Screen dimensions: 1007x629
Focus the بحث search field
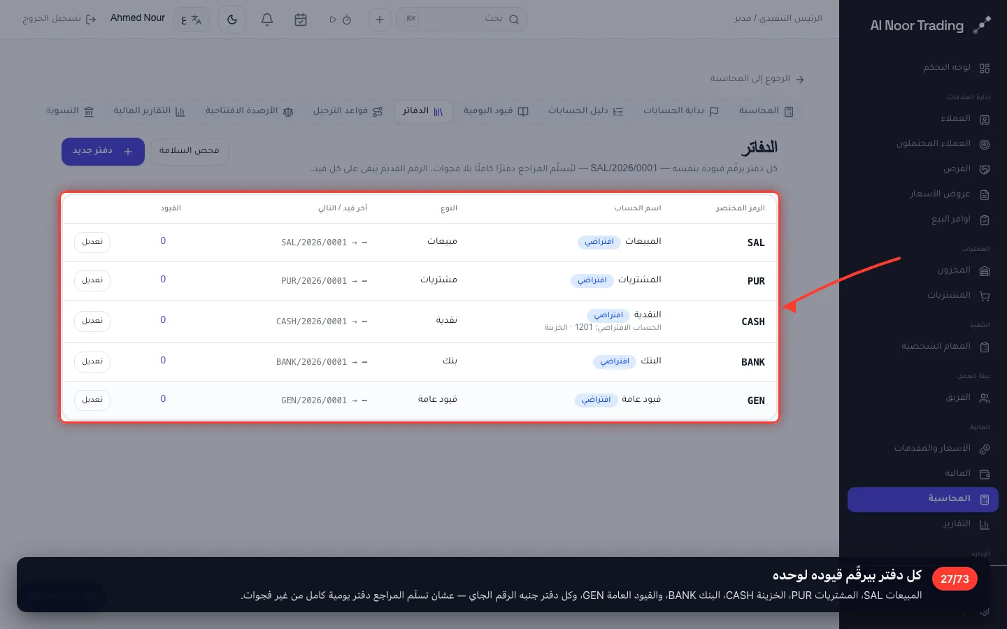[x=462, y=19]
